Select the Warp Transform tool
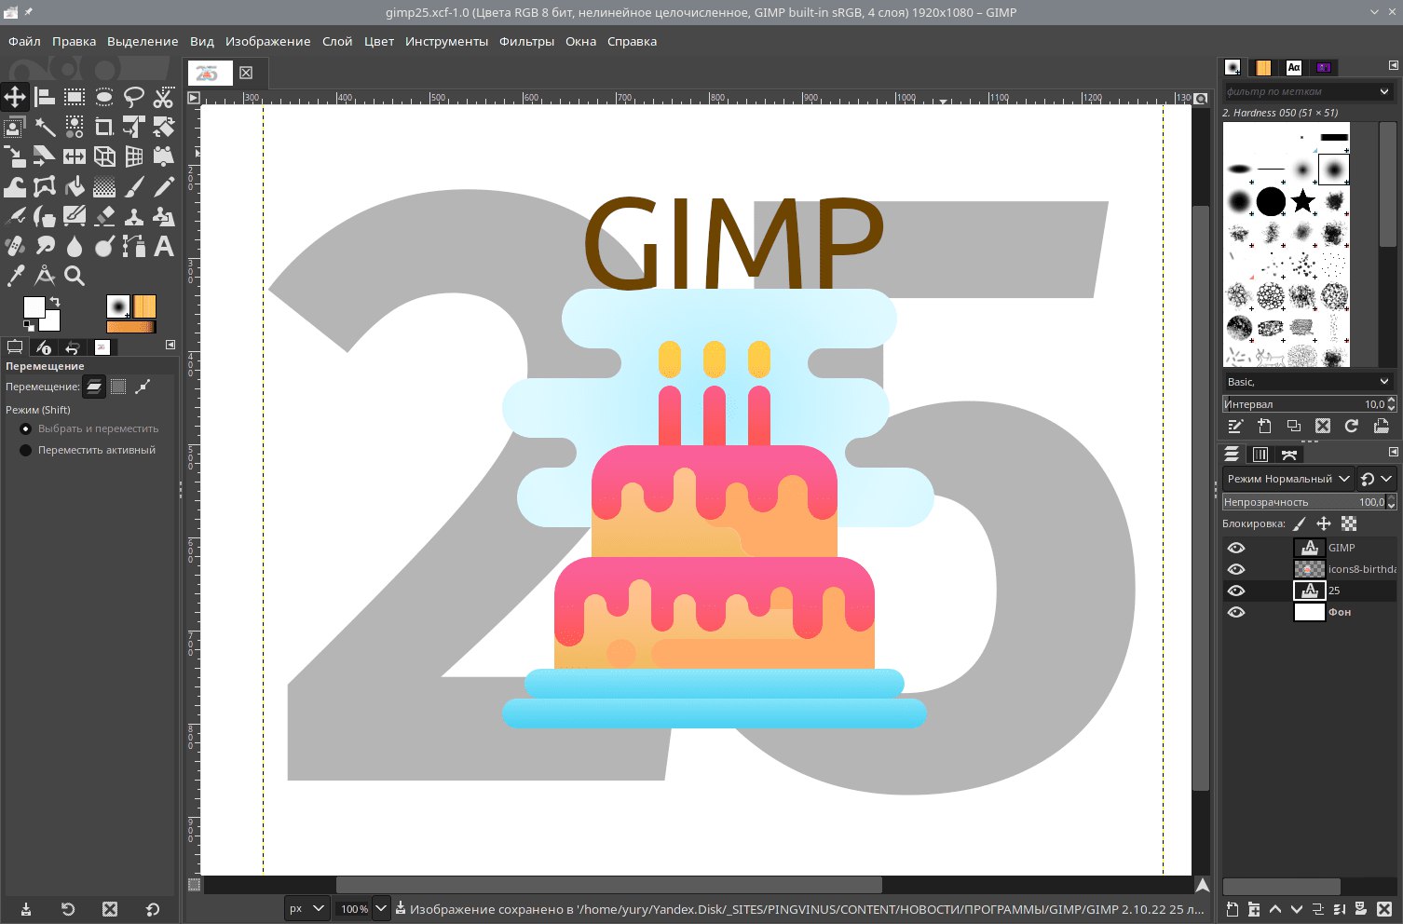The width and height of the screenshot is (1403, 924). coord(14,186)
